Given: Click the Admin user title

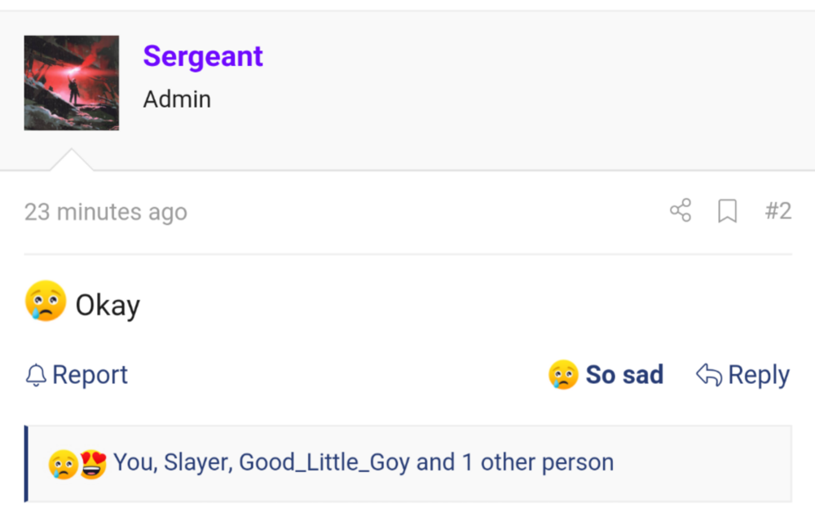Looking at the screenshot, I should (177, 99).
